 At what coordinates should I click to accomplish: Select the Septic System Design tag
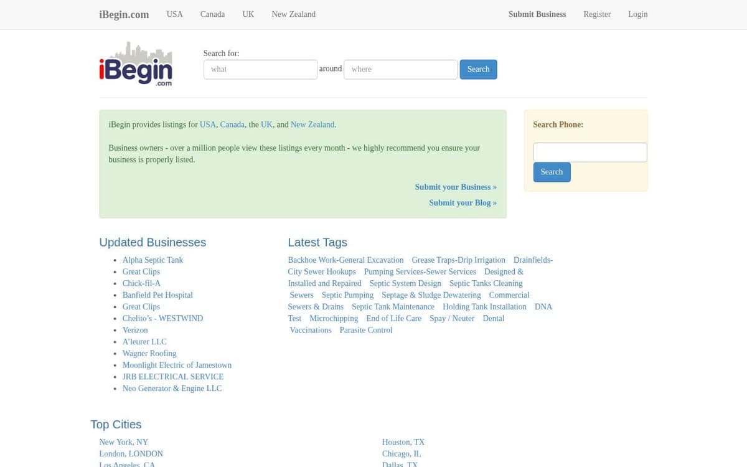[x=405, y=283]
